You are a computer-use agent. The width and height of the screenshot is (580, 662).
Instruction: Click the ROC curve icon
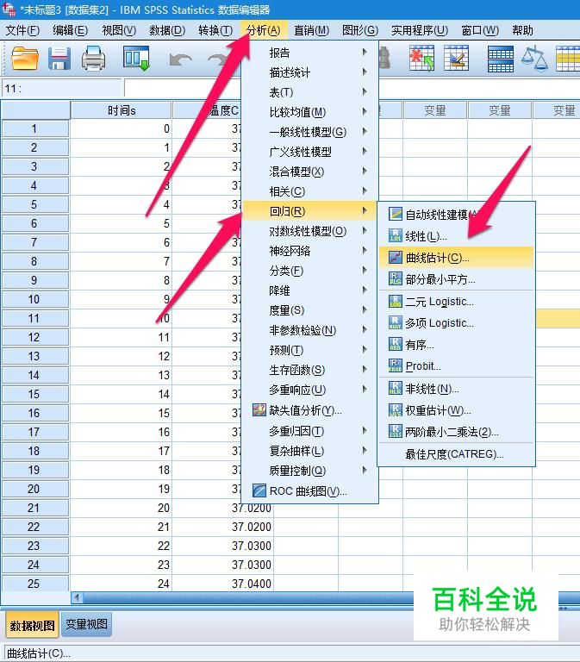pyautogui.click(x=259, y=490)
